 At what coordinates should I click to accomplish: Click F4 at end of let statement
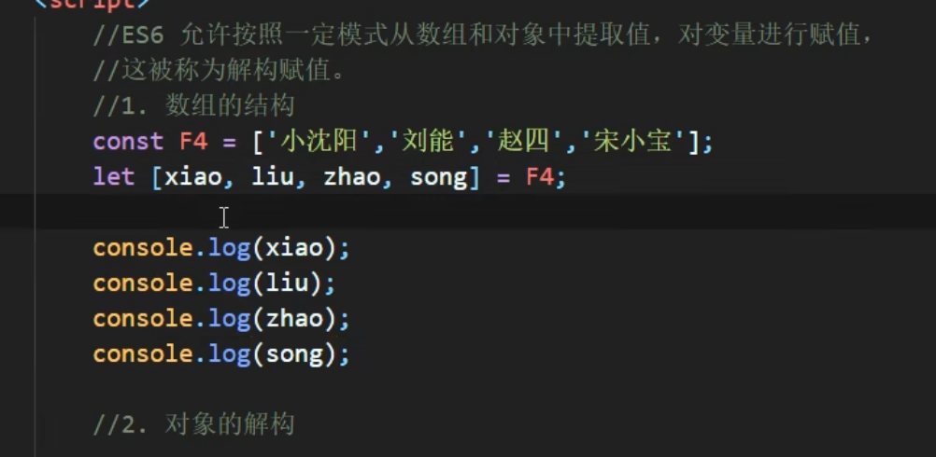point(540,177)
